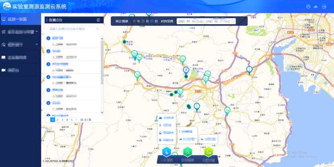Screen dimensions: 334x167
Task: Toggle the 监测点位 panel collapse icon
Action: point(98,20)
